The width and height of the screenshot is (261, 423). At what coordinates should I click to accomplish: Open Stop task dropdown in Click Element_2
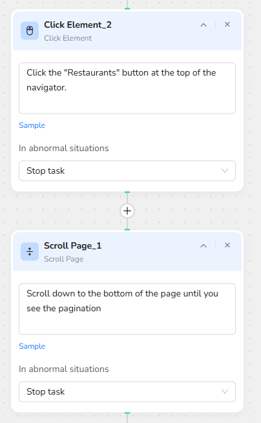127,170
